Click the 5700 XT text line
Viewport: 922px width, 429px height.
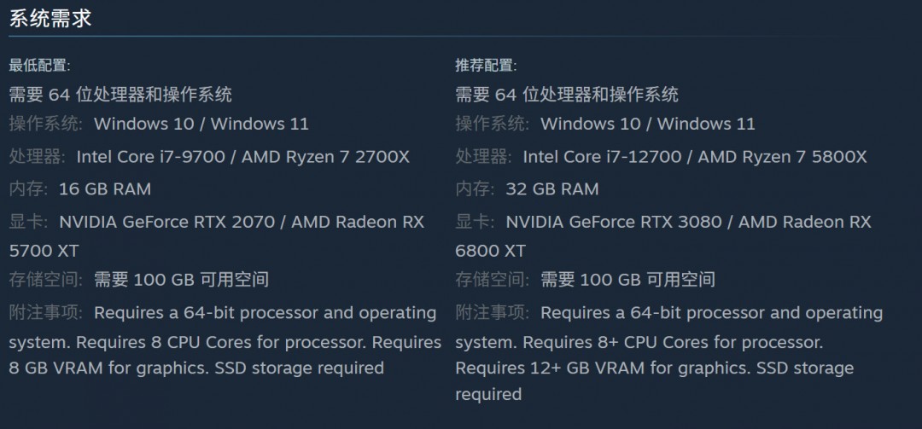click(x=44, y=251)
